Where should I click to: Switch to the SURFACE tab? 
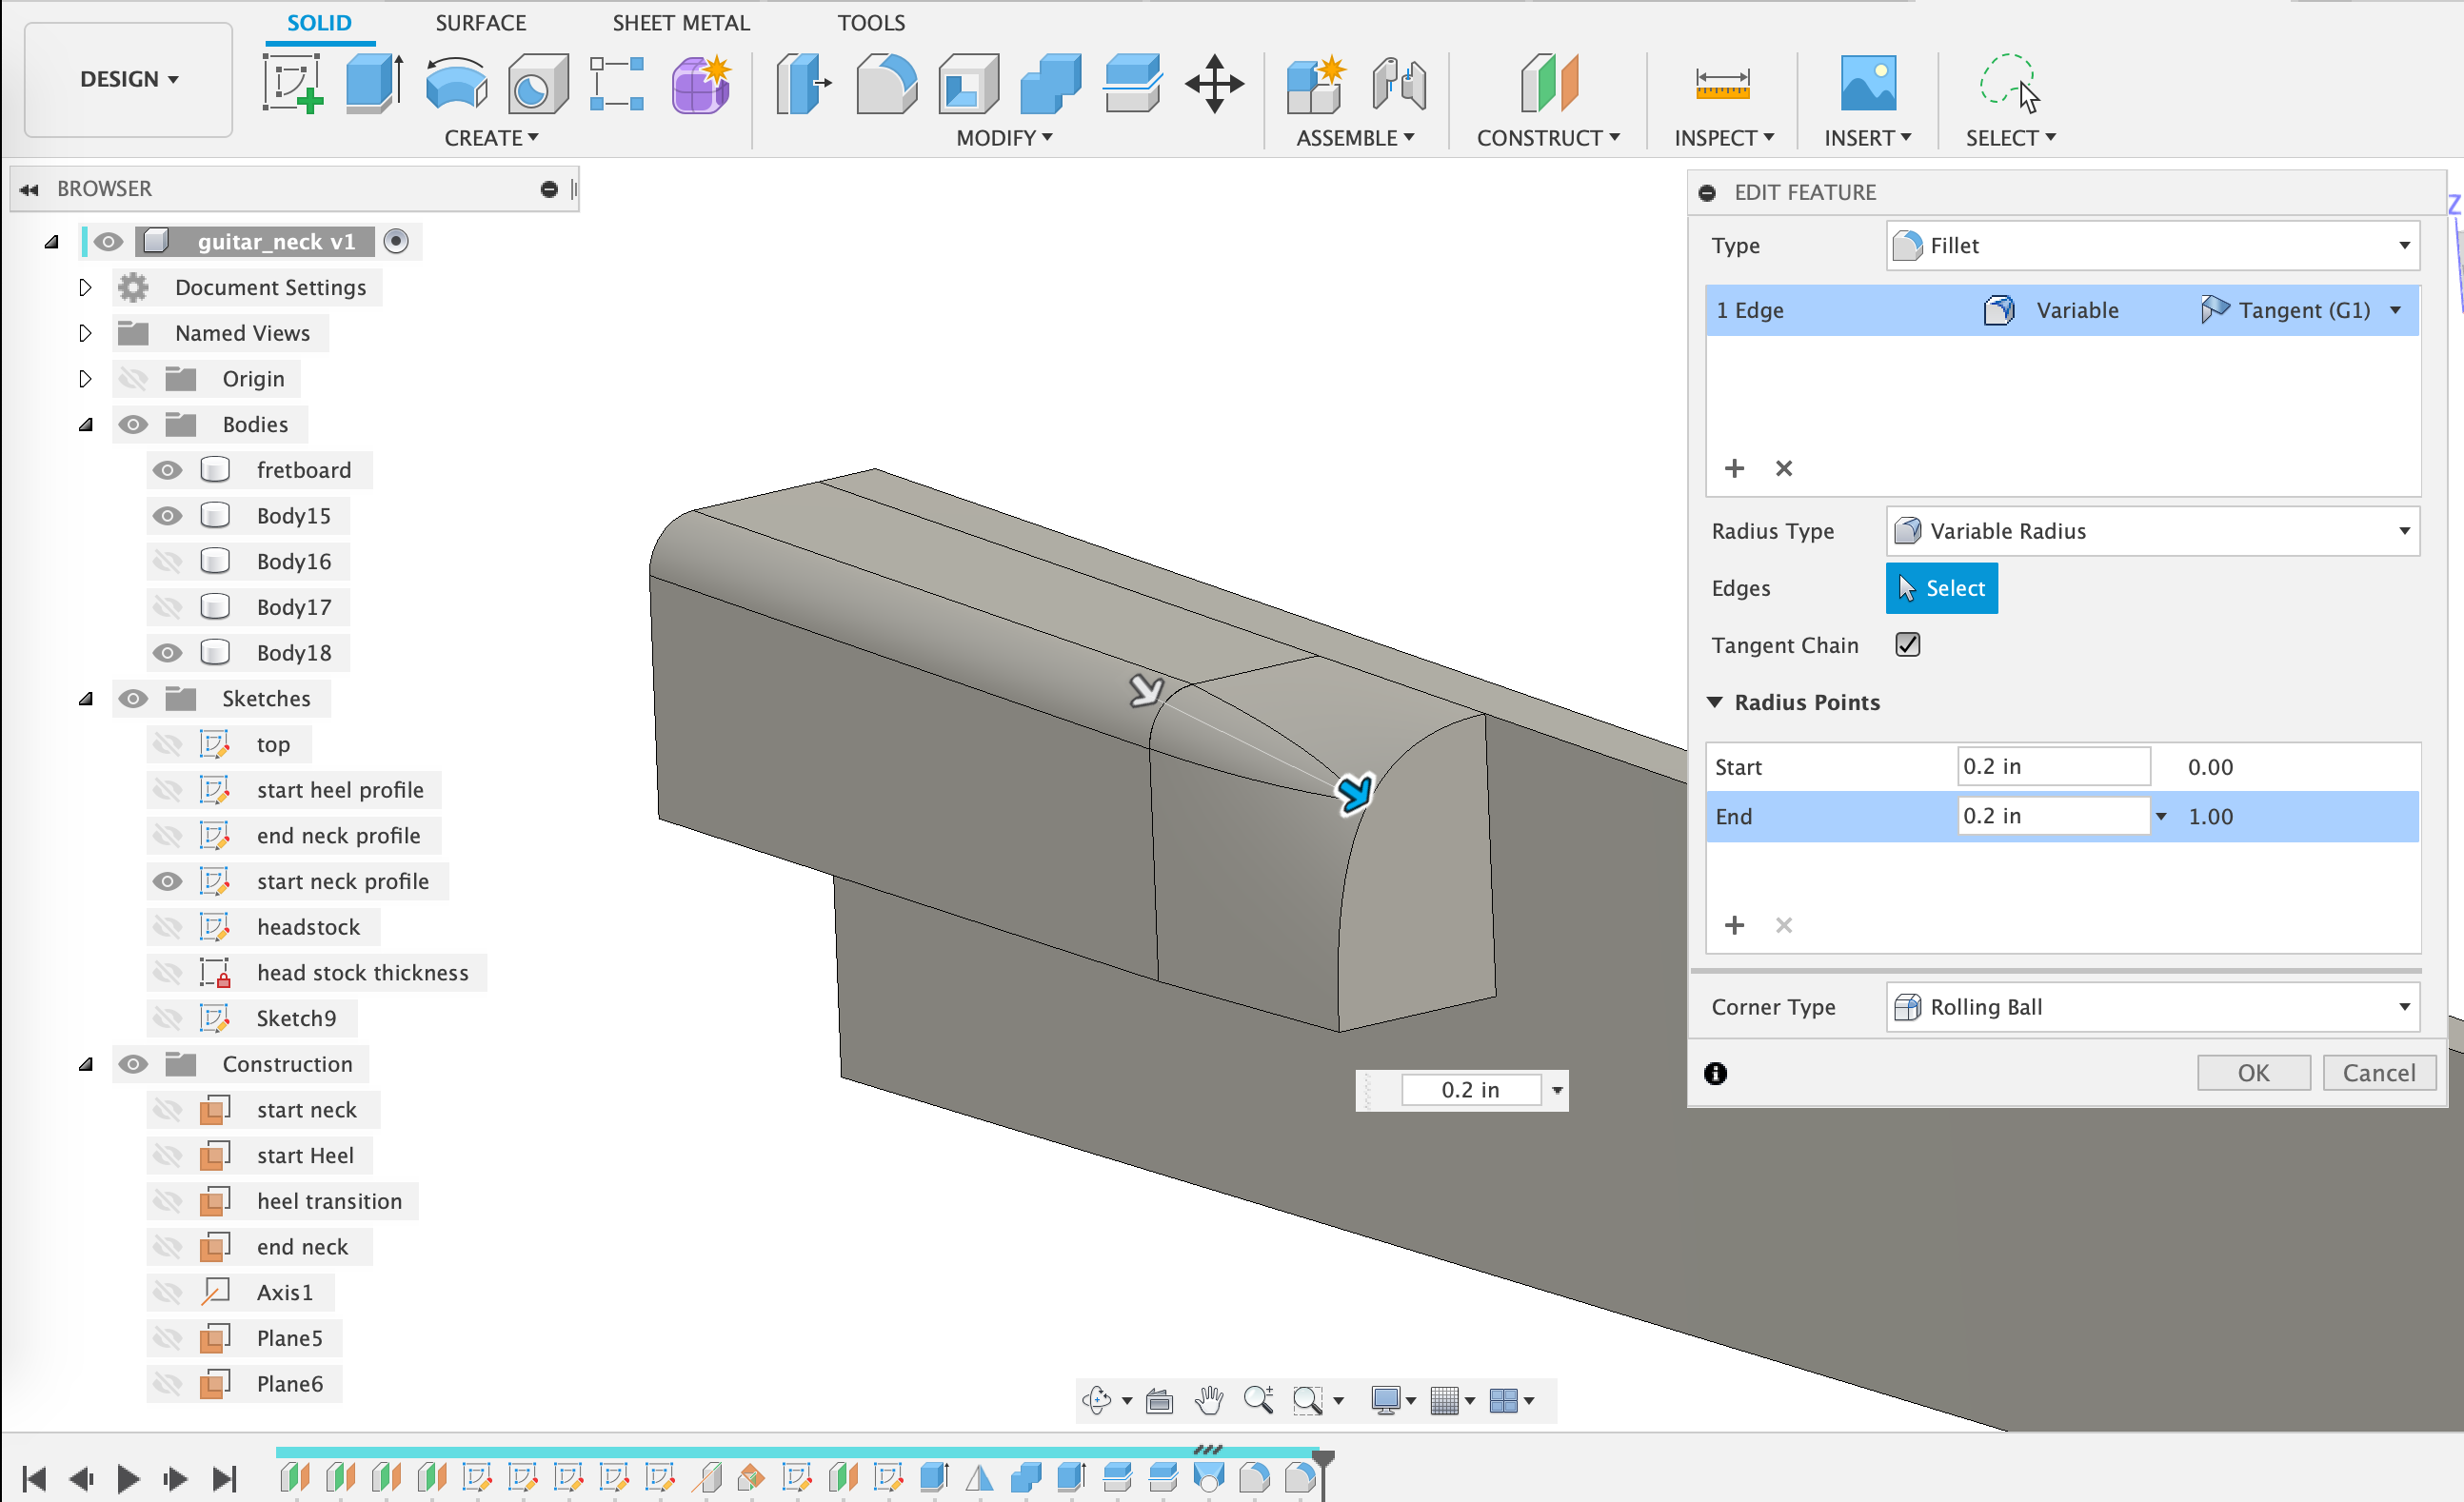[x=480, y=22]
